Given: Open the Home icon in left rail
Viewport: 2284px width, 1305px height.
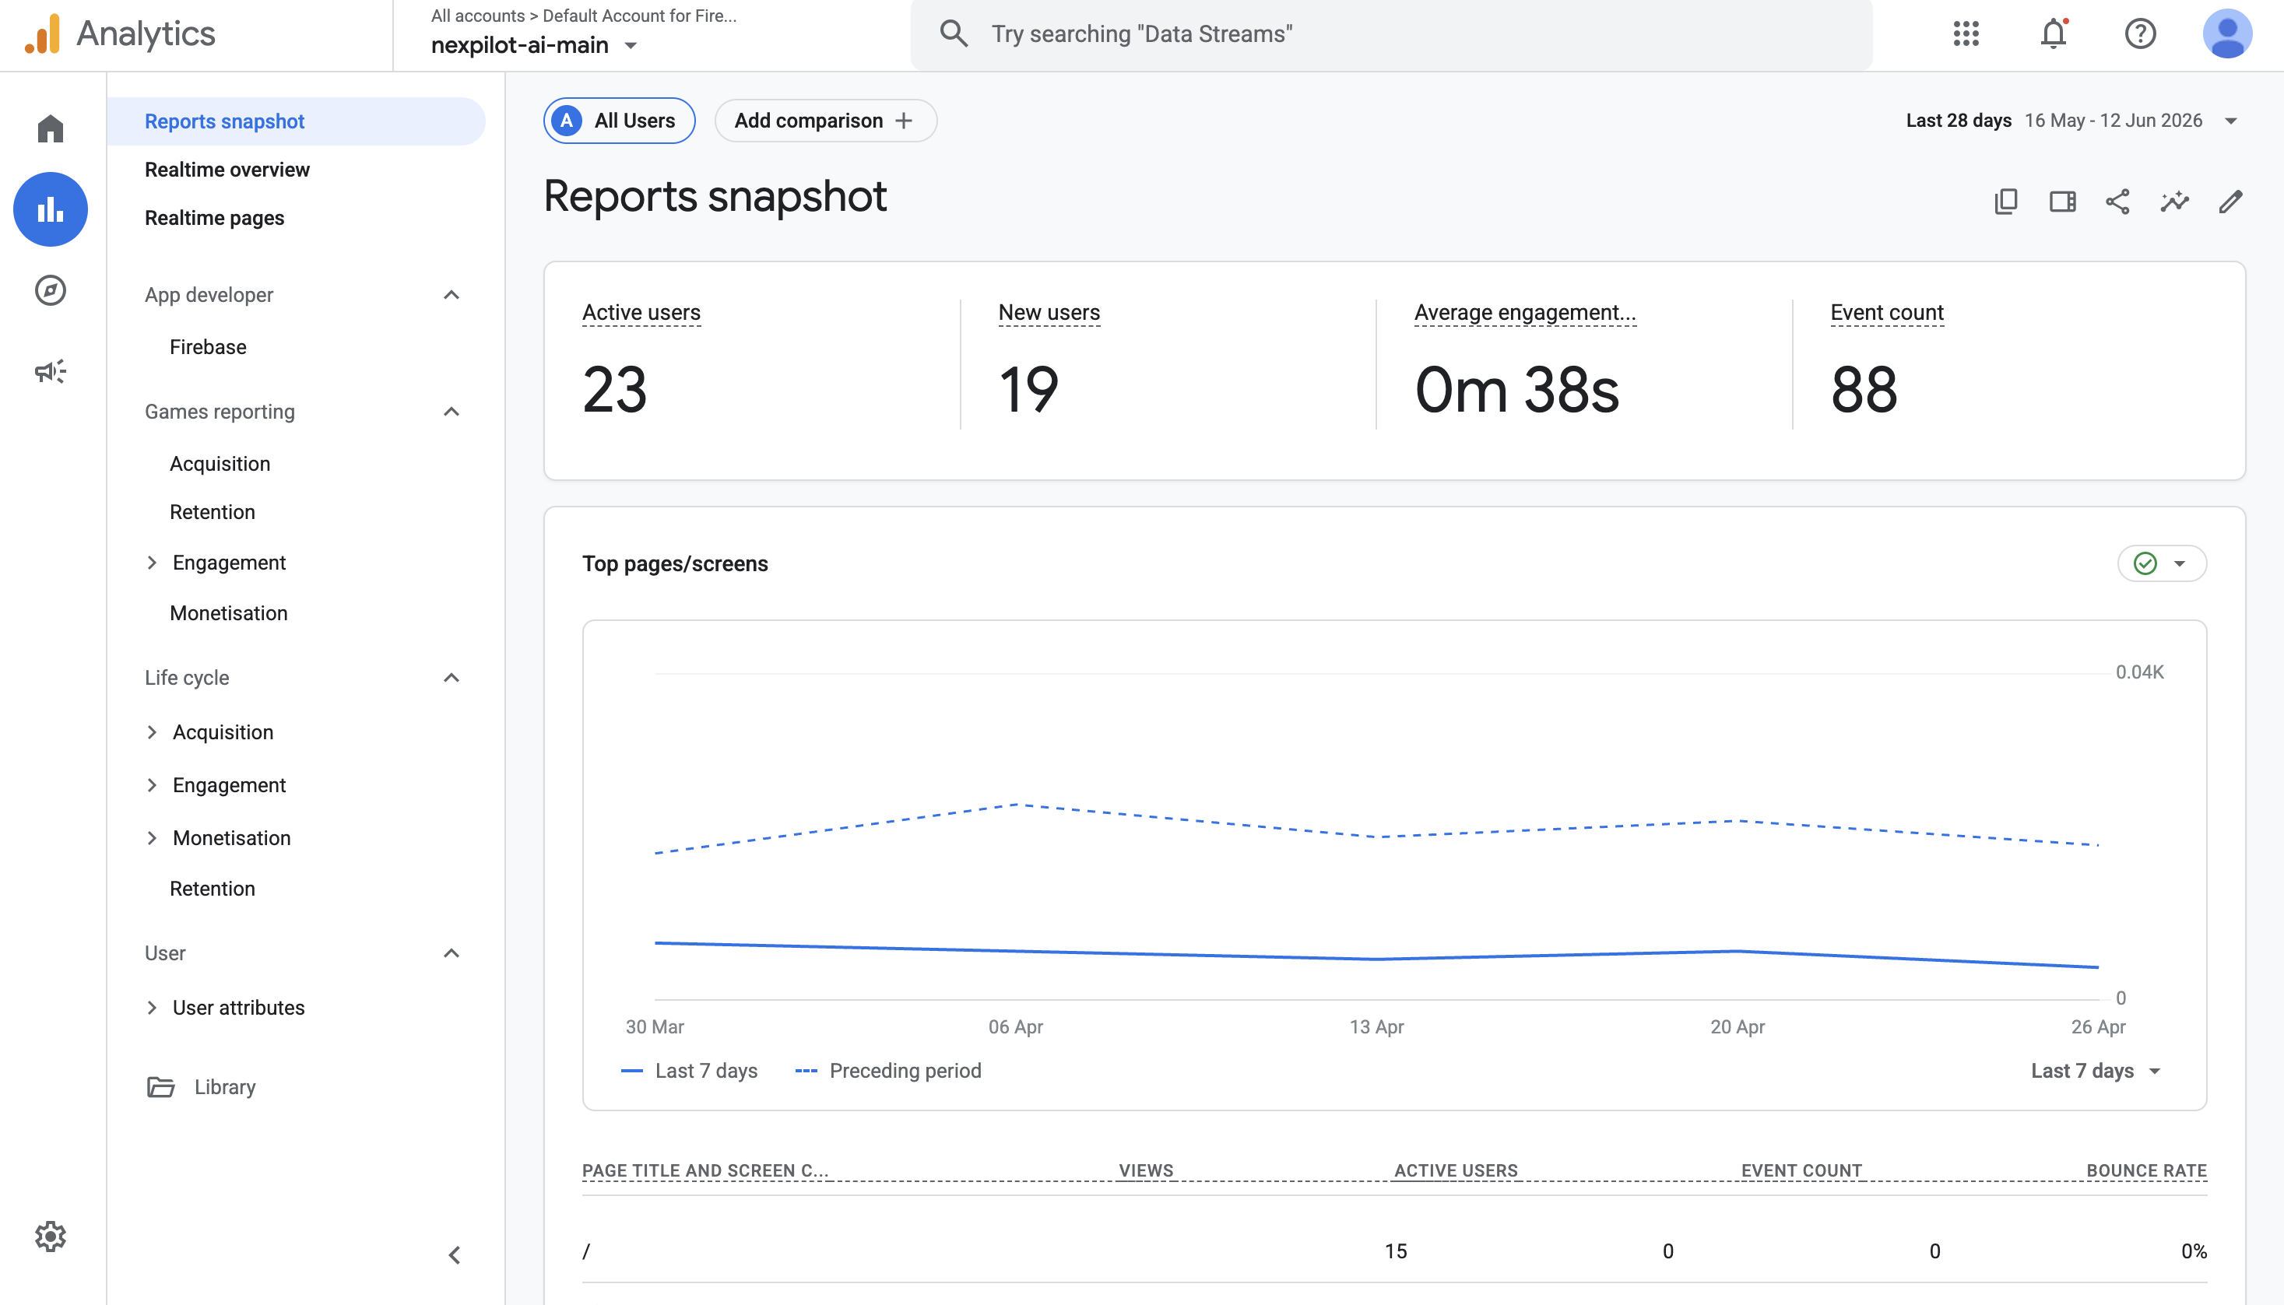Looking at the screenshot, I should pos(50,128).
